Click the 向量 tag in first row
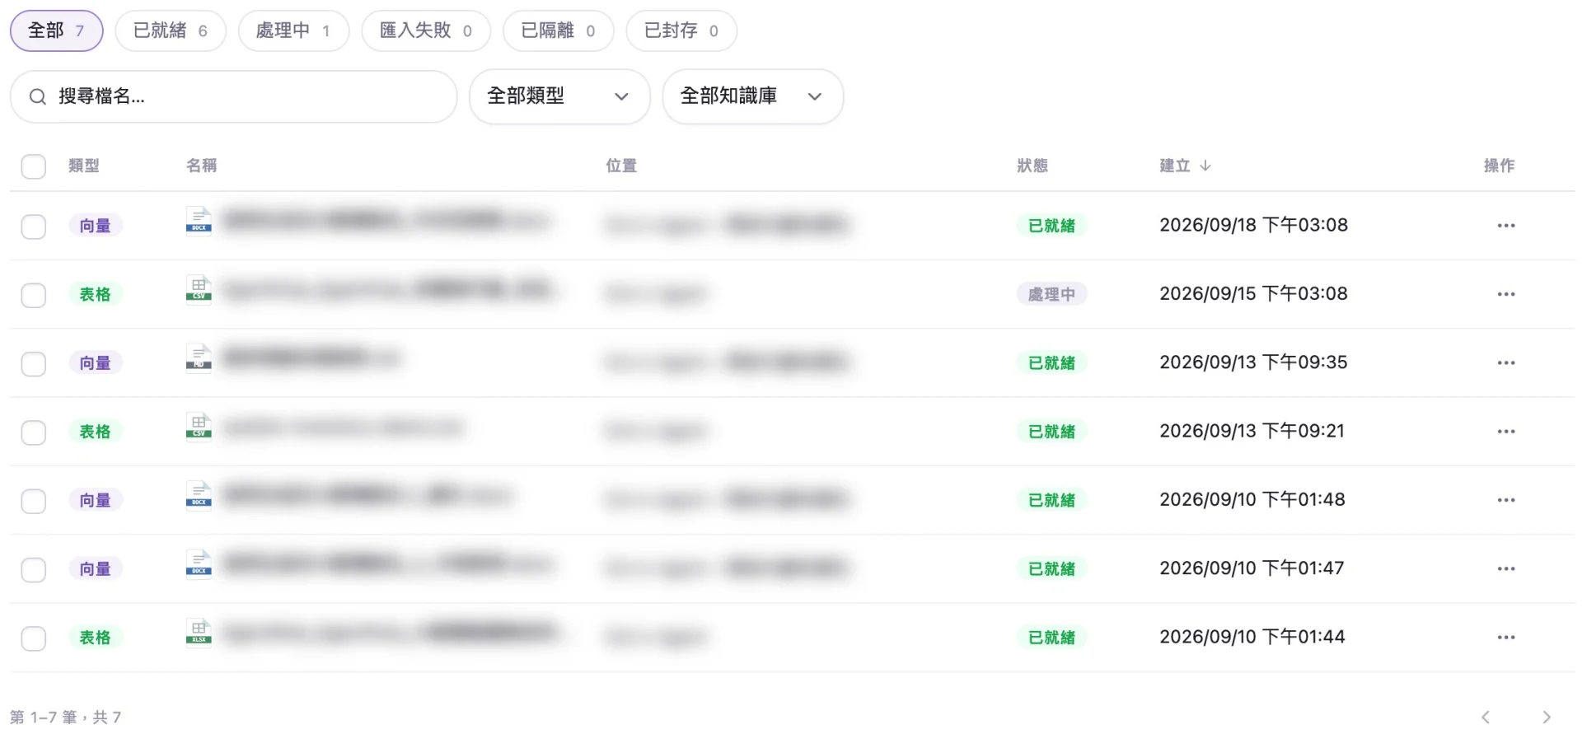The width and height of the screenshot is (1582, 748). pyautogui.click(x=96, y=226)
